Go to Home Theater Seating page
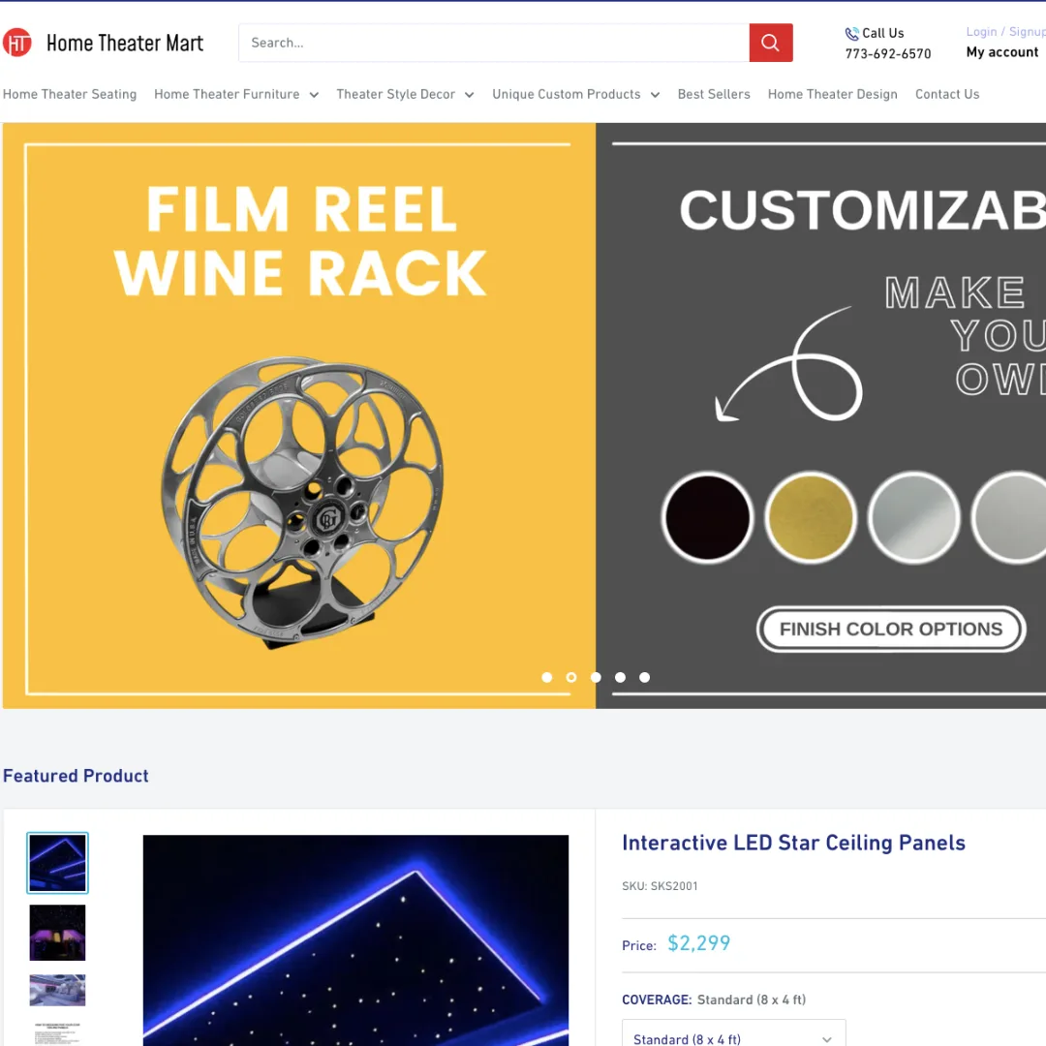Screen dimensions: 1046x1046 [70, 95]
